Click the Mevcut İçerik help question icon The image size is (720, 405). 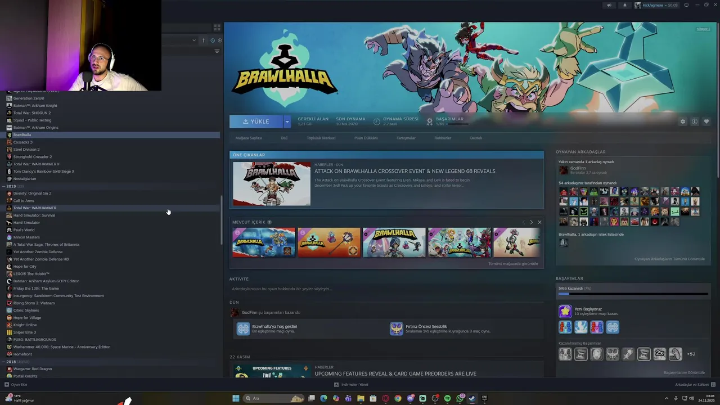tap(269, 222)
